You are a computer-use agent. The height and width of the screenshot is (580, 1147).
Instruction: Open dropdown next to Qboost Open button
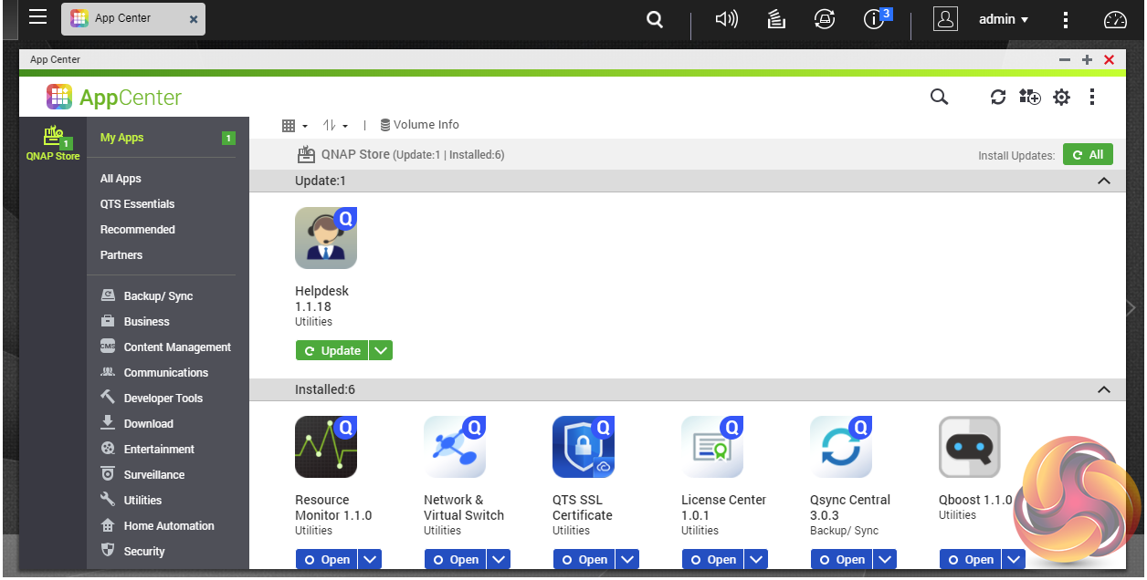click(x=1014, y=559)
